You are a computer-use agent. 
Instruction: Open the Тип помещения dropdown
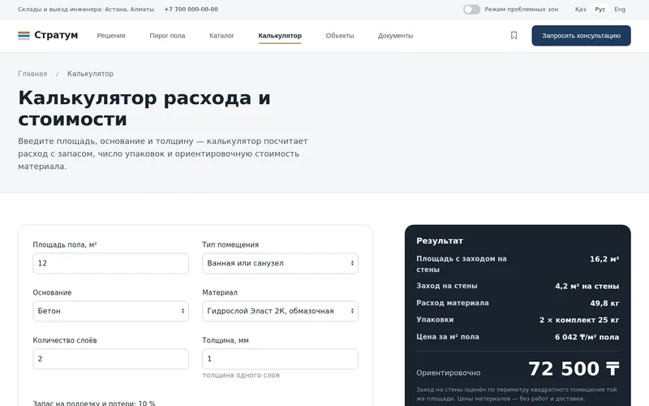coord(280,263)
